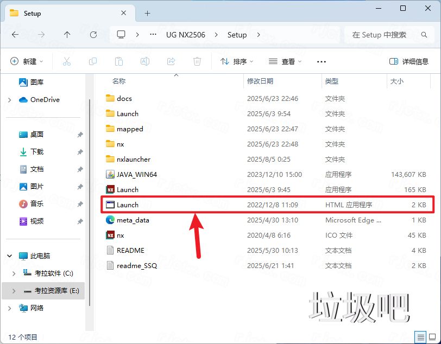Click the Share icon in toolbar
The width and height of the screenshot is (441, 344).
[x=171, y=61]
